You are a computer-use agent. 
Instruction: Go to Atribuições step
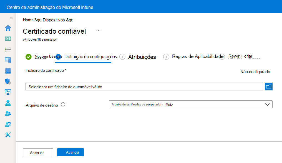pyautogui.click(x=138, y=57)
